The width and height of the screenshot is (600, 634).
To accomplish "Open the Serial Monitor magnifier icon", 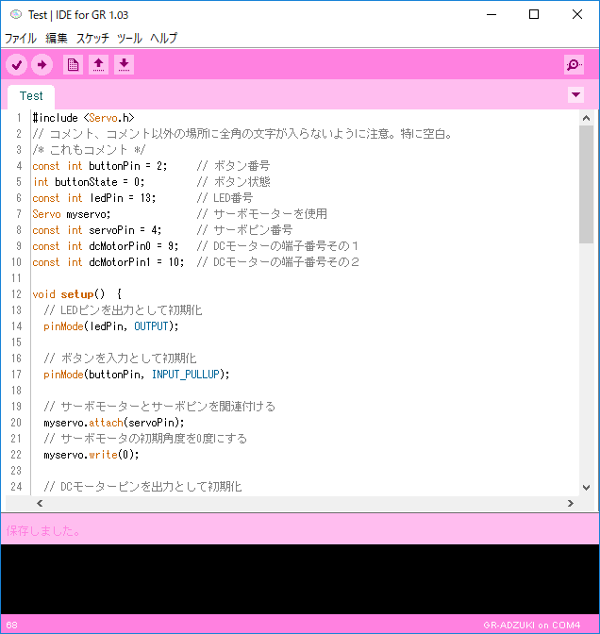I will [574, 65].
